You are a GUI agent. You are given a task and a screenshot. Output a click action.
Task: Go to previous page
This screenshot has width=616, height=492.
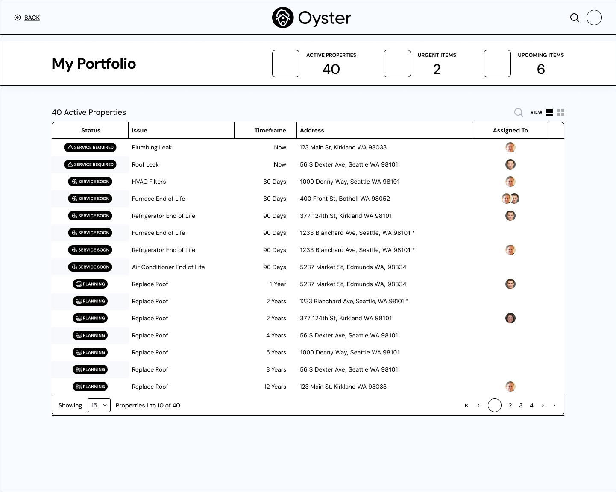pos(478,405)
